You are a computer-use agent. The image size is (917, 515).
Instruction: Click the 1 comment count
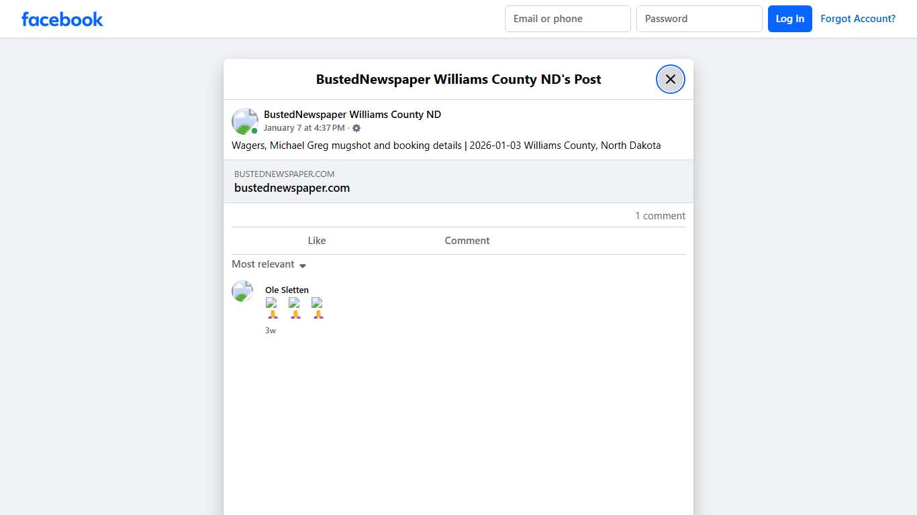pyautogui.click(x=660, y=216)
